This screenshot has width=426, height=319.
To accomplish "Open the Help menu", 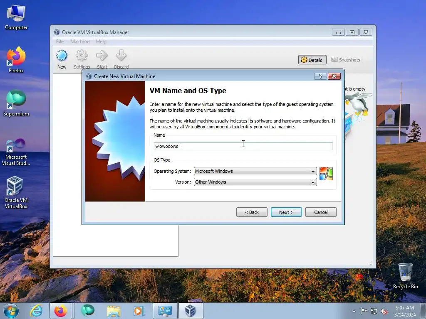I will click(101, 42).
